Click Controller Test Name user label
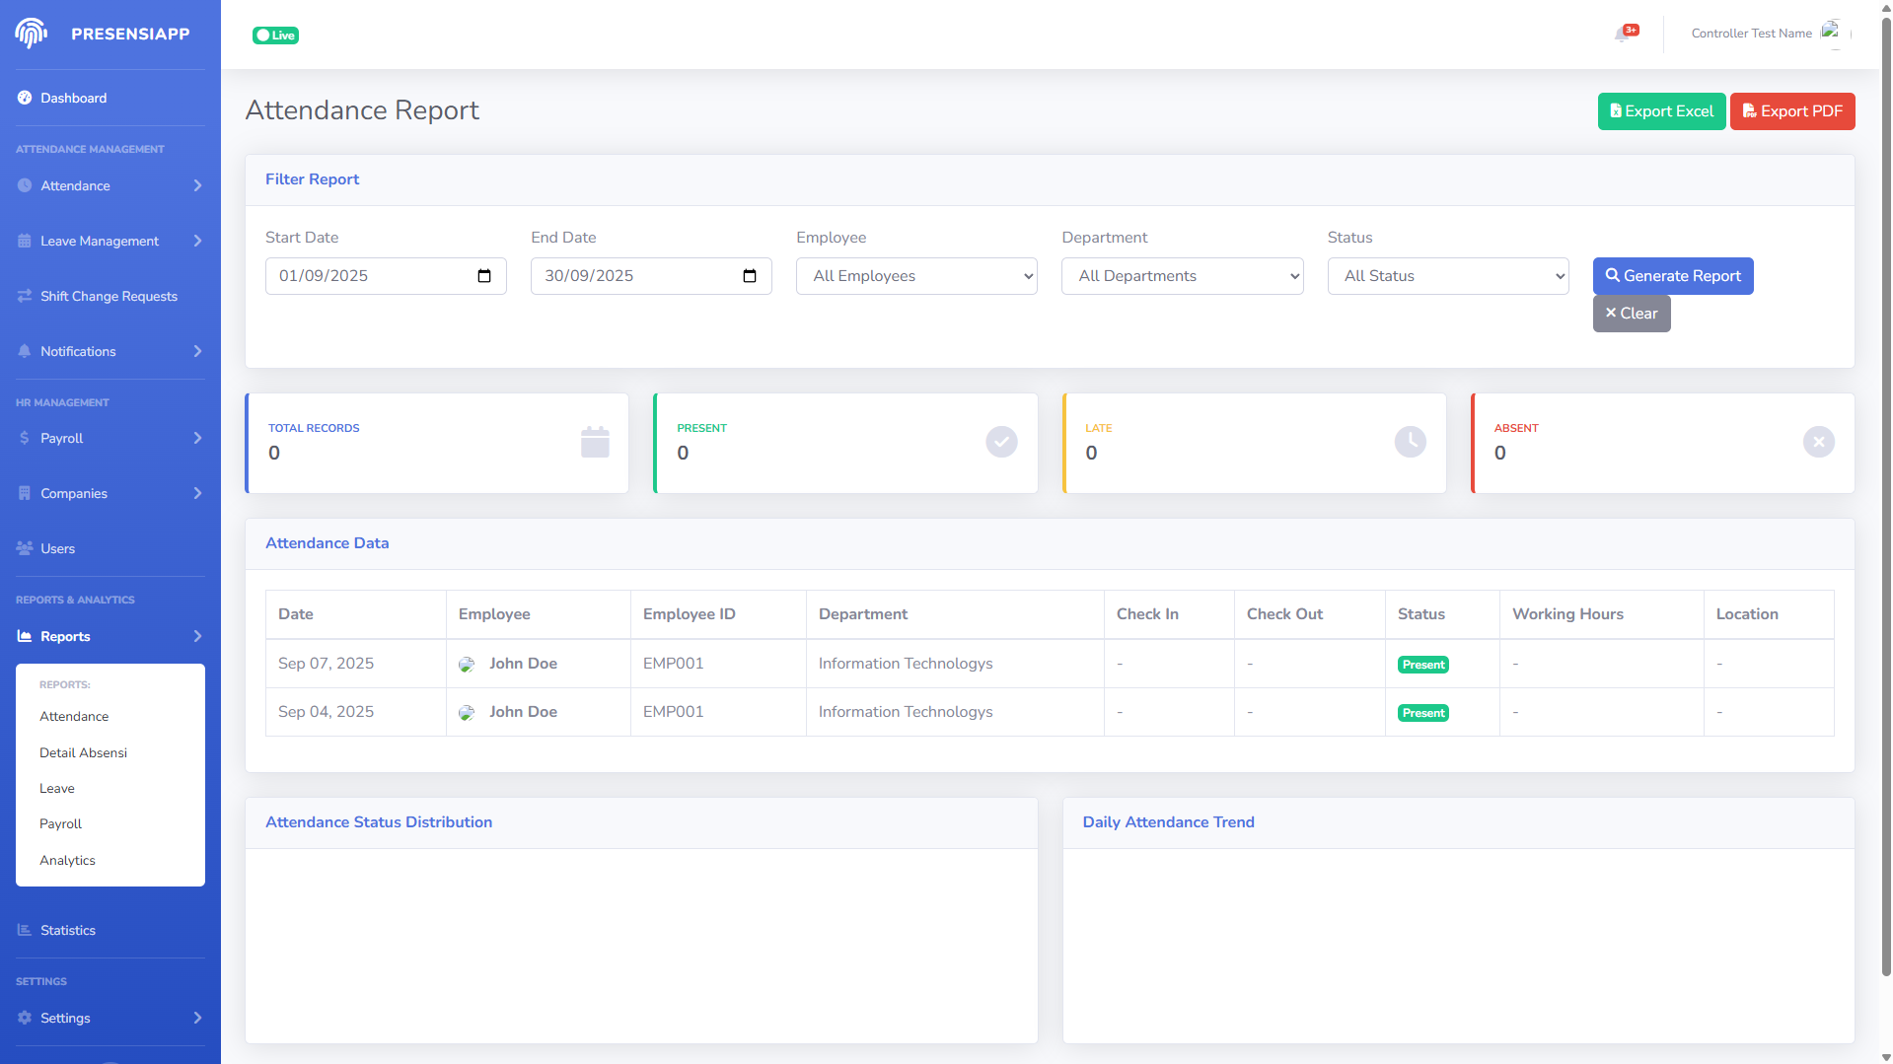The height and width of the screenshot is (1064, 1893). (1751, 34)
